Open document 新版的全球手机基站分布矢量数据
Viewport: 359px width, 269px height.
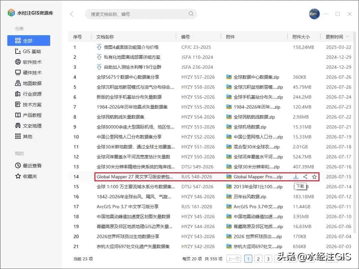(129, 97)
